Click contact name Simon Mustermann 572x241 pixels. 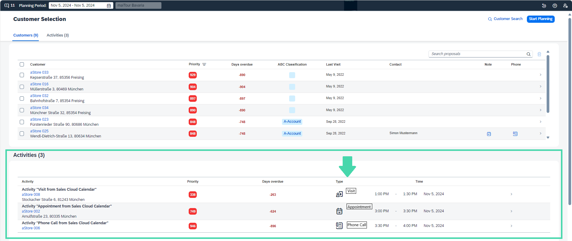point(403,133)
